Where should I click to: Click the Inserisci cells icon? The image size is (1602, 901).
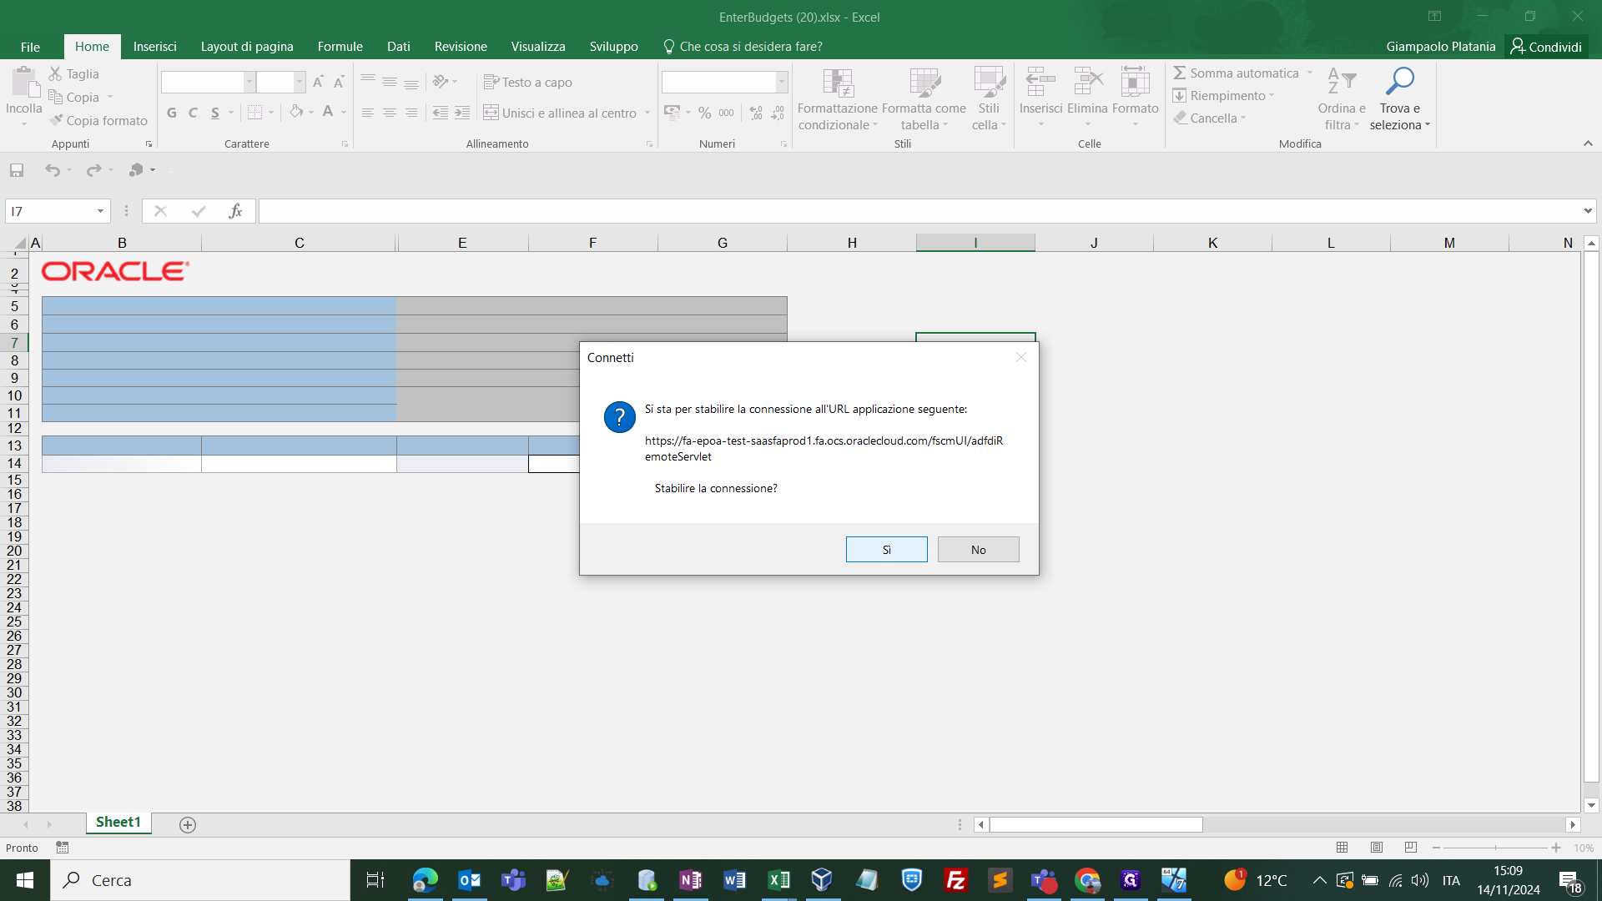click(x=1040, y=83)
